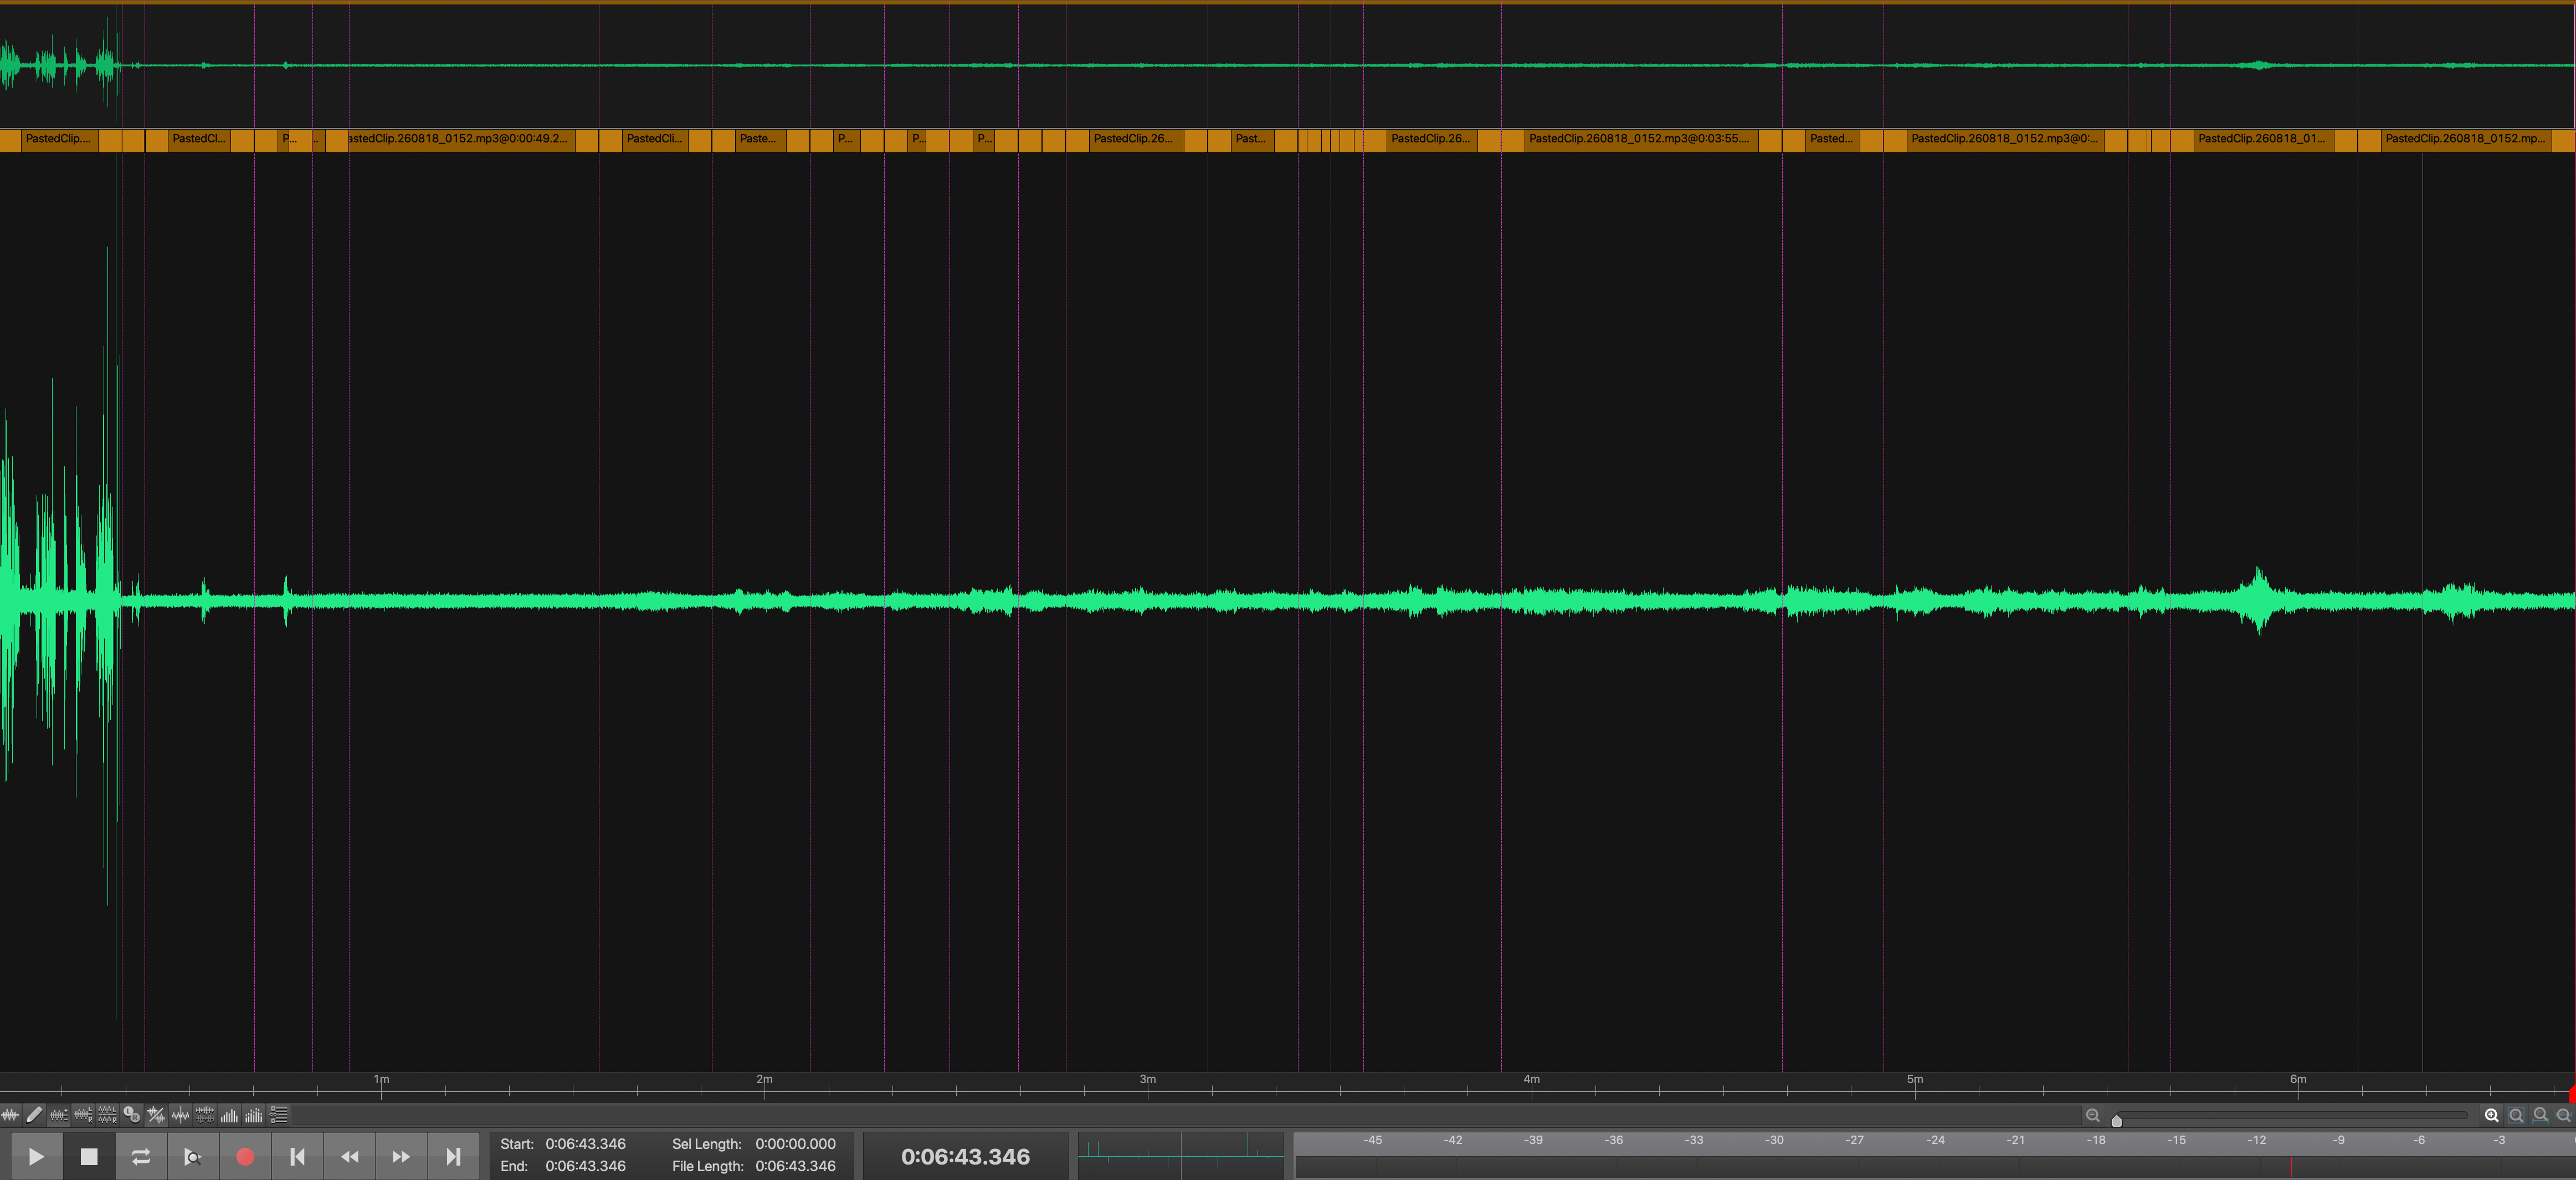Click the 5m mark on the time ruler
Image resolution: width=2576 pixels, height=1180 pixels.
[1914, 1080]
